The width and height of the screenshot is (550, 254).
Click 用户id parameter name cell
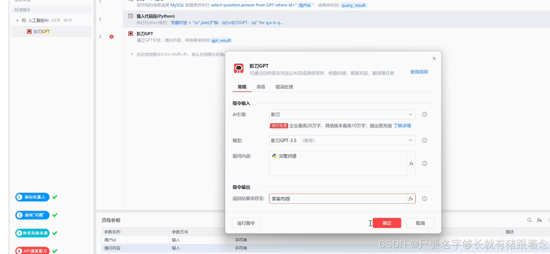[x=135, y=240]
